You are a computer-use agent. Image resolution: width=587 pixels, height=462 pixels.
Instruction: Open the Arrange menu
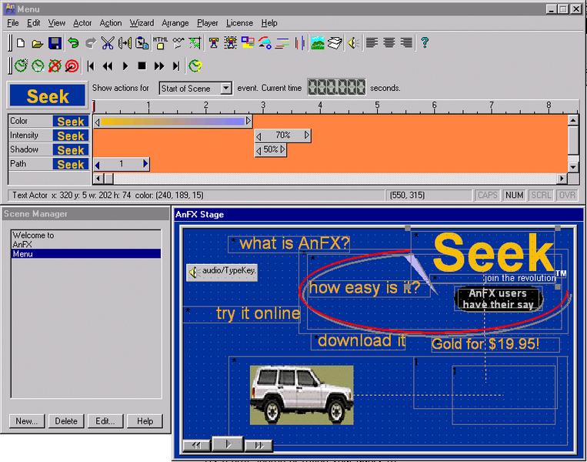(175, 23)
